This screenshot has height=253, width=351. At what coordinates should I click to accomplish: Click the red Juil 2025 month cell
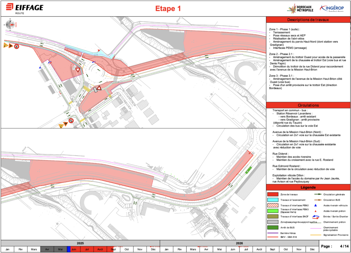coord(87,249)
